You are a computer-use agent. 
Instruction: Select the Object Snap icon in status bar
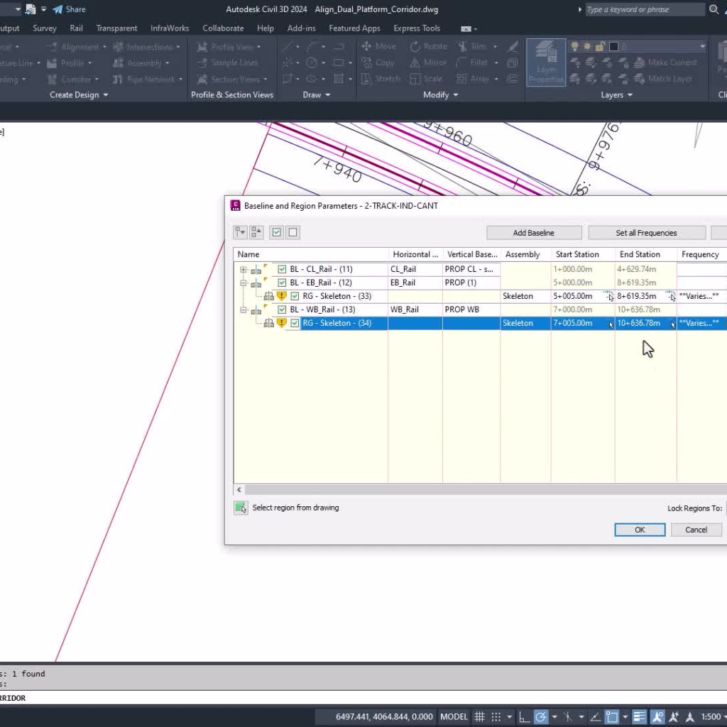(568, 717)
